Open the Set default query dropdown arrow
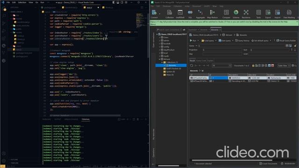 point(271,41)
